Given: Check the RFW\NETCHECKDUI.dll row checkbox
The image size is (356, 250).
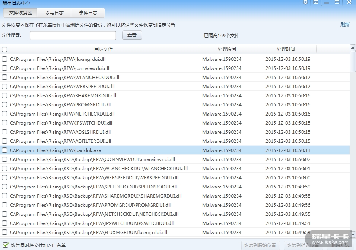Looking at the screenshot, I should 5,114.
